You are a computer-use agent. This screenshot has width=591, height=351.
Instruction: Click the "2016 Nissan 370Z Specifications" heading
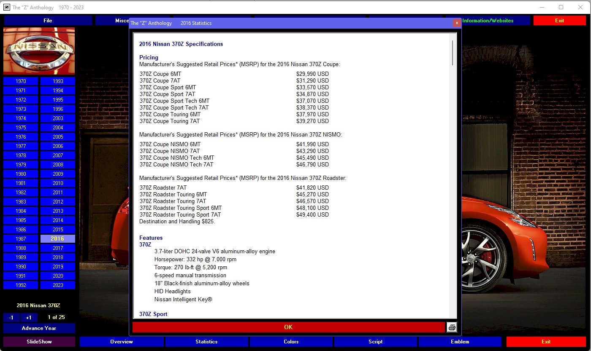(x=181, y=44)
